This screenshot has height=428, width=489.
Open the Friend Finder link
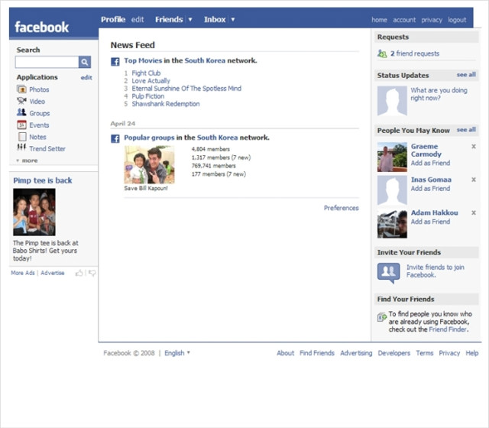pos(448,329)
